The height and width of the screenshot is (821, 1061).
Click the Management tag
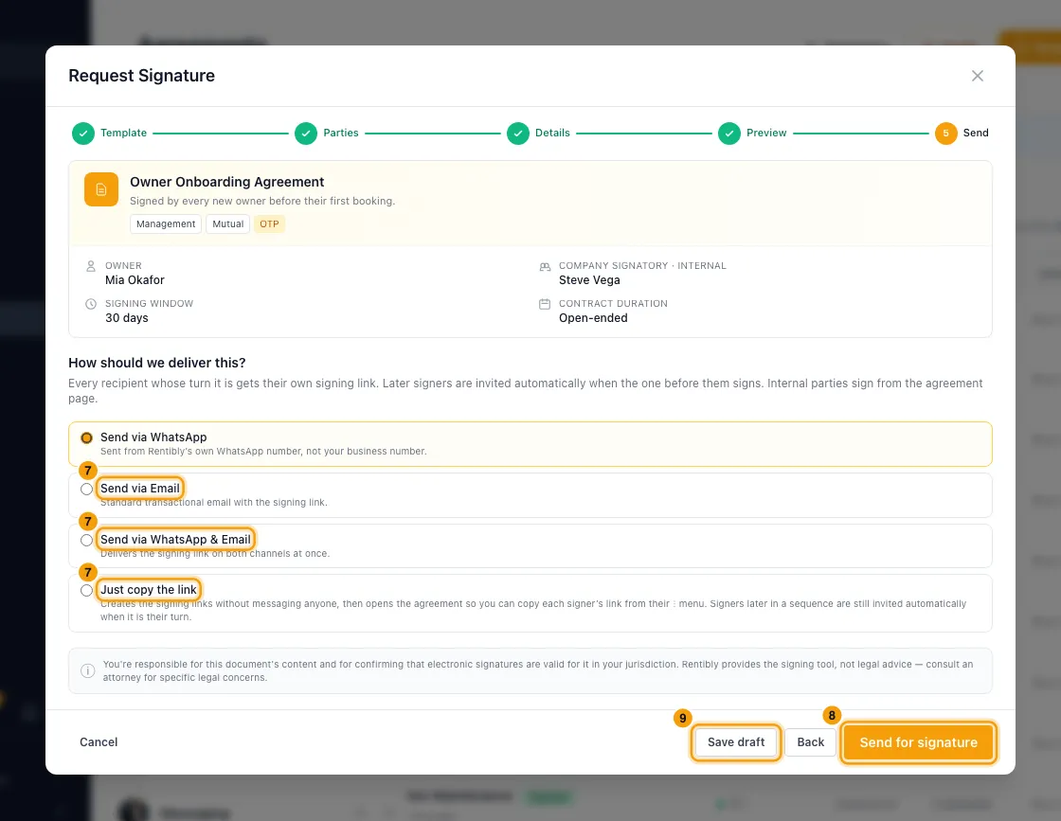pos(166,223)
